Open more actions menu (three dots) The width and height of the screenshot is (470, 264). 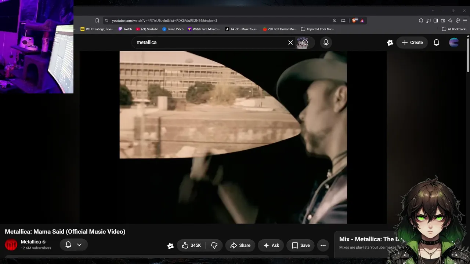pos(323,245)
